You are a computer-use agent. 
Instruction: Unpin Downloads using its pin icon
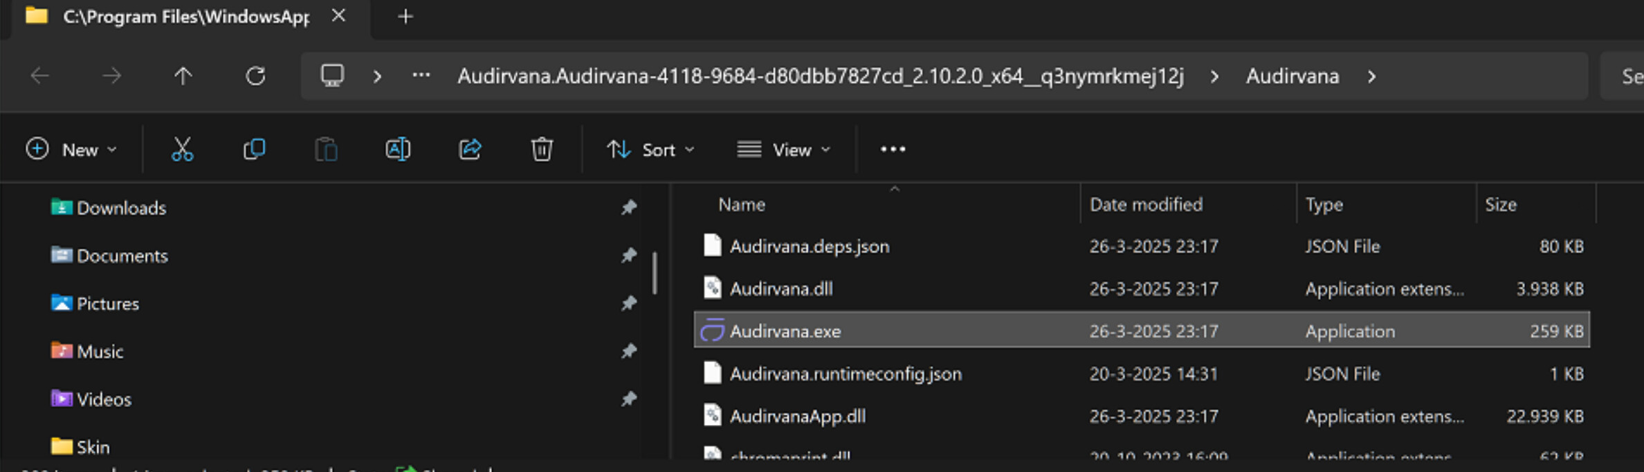coord(628,207)
